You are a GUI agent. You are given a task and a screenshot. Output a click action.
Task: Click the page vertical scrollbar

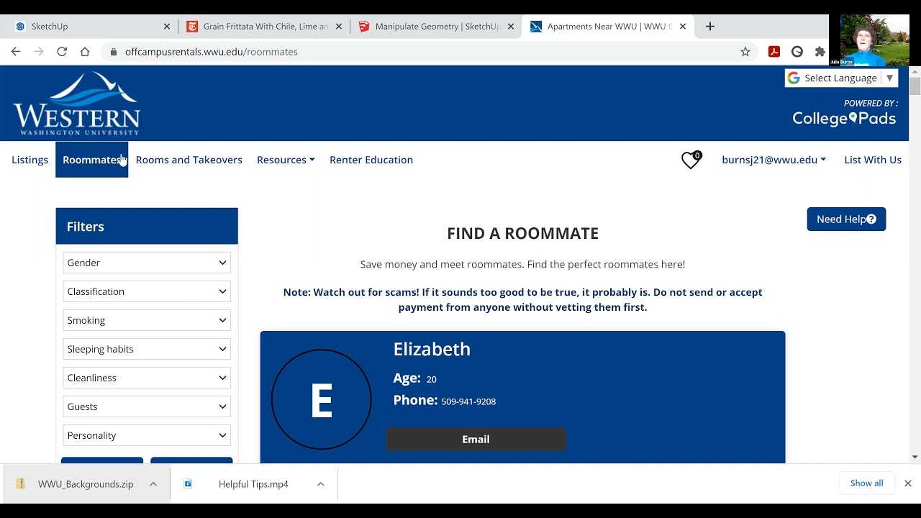915,86
